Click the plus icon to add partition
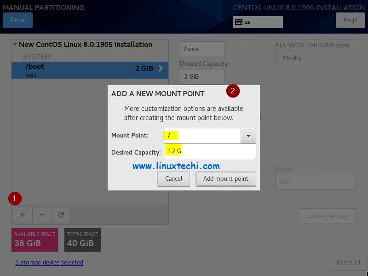This screenshot has width=368, height=276. click(22, 214)
